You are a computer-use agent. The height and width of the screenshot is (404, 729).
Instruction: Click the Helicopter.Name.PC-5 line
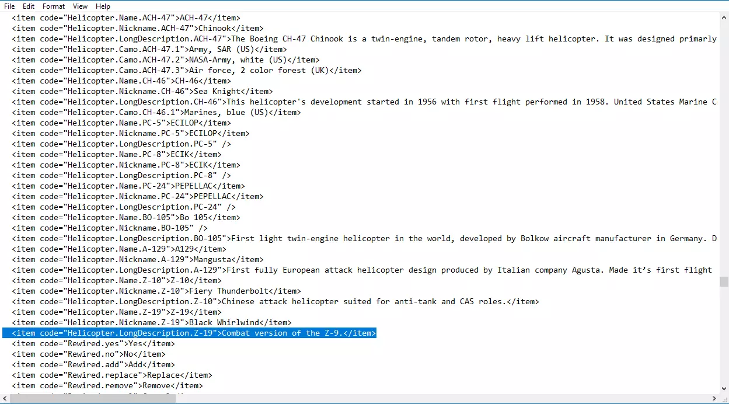(121, 123)
